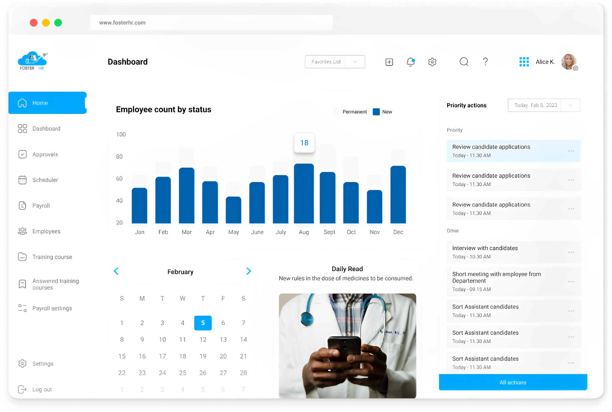Click the All actions button
Screen dimensions: 612x412
512,382
